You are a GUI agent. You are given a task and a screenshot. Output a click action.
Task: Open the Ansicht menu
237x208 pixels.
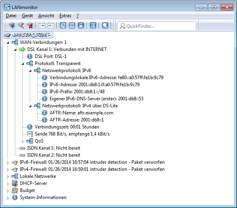tap(46, 16)
